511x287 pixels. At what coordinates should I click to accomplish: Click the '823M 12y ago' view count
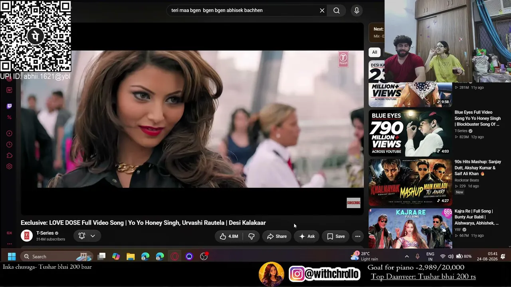469,137
